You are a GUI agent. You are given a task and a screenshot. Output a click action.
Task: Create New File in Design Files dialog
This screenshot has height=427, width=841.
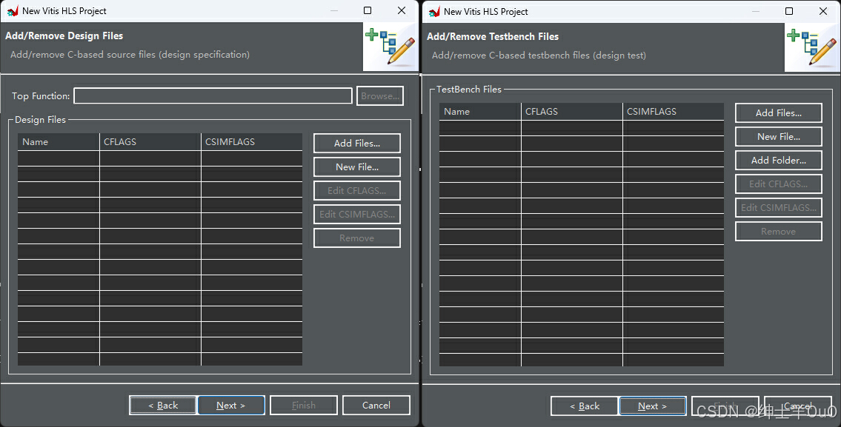click(x=356, y=167)
